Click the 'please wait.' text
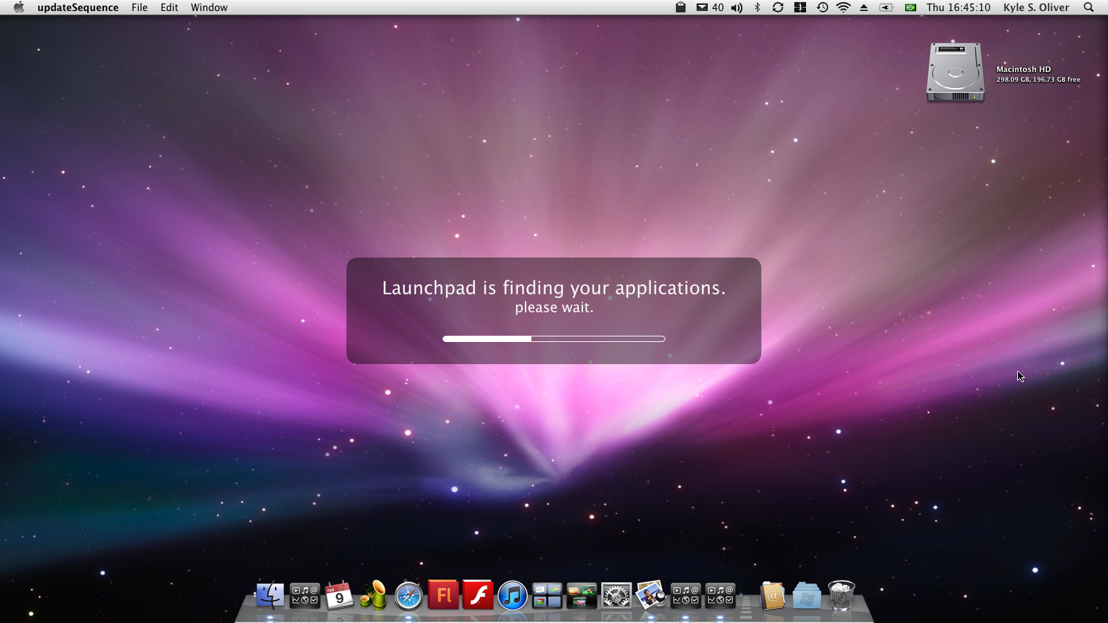The height and width of the screenshot is (623, 1108). (554, 307)
